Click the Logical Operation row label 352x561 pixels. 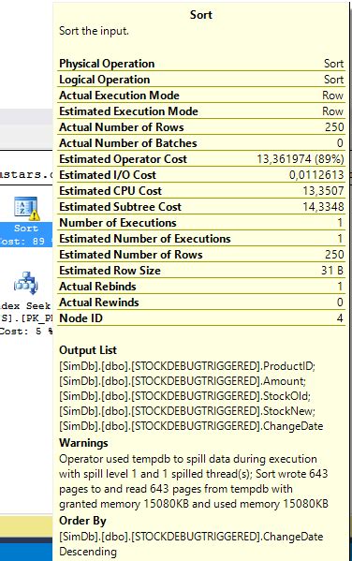(104, 80)
